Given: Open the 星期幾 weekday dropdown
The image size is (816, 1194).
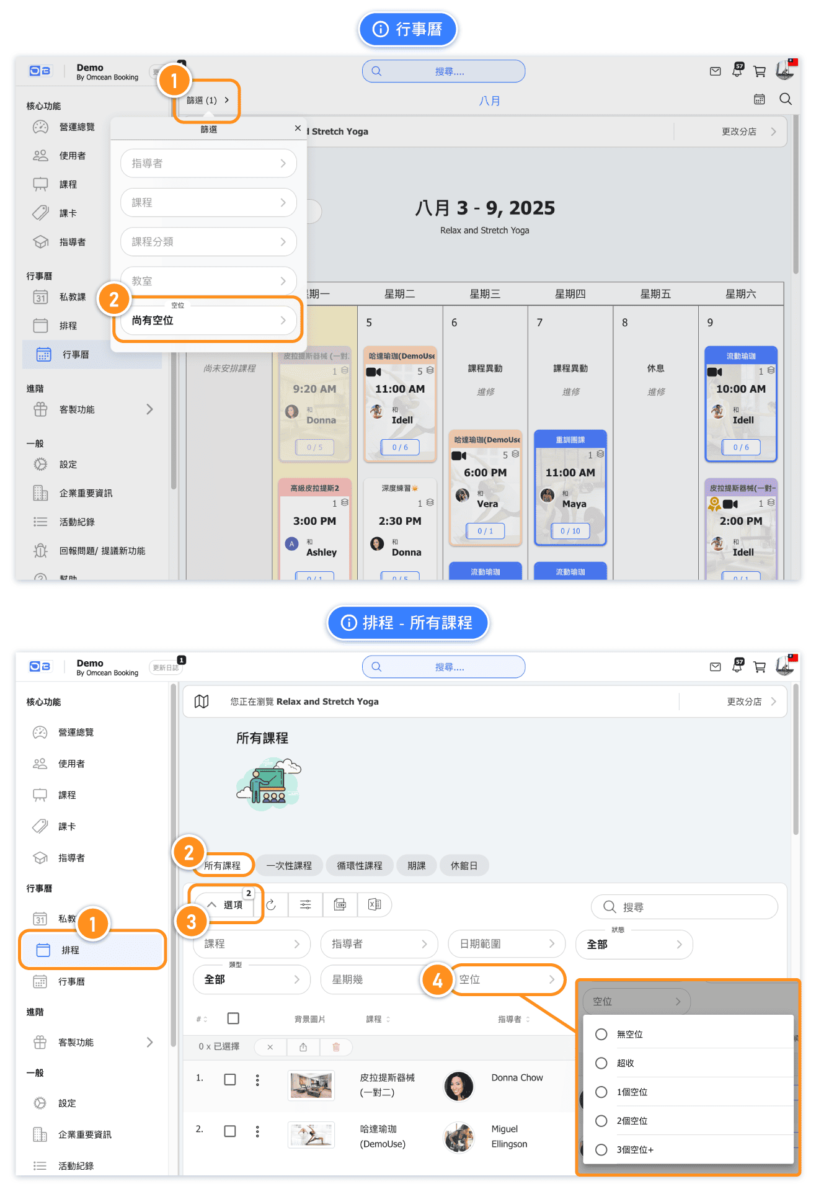Looking at the screenshot, I should 372,980.
